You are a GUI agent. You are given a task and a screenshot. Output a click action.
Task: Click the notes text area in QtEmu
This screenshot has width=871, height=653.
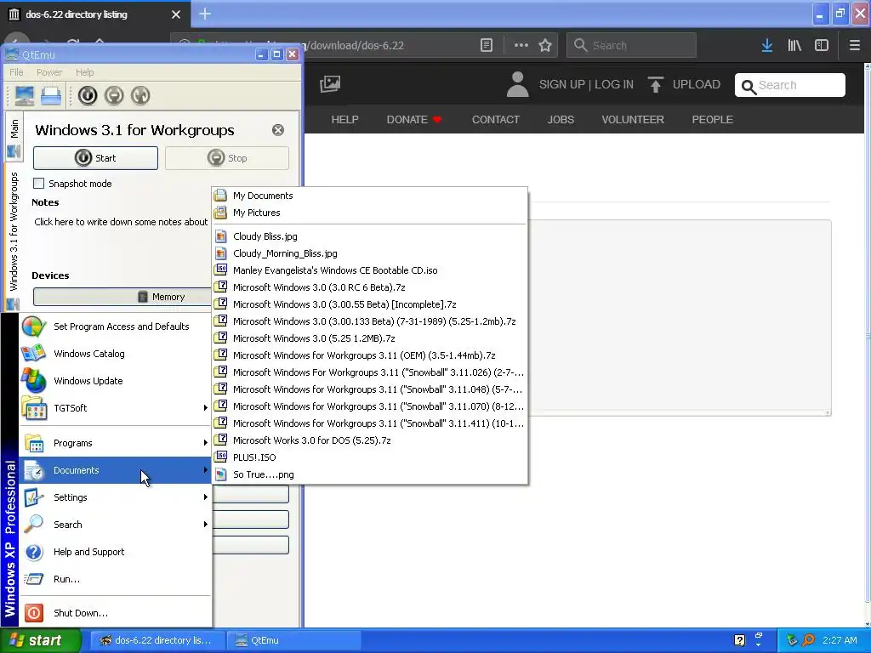[121, 222]
